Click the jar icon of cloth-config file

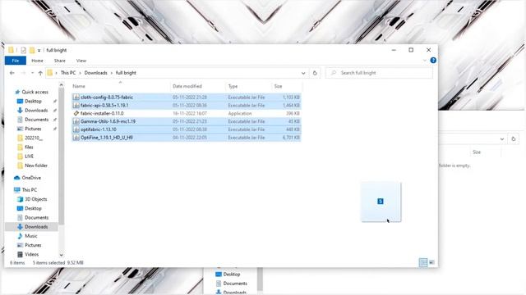(76, 98)
